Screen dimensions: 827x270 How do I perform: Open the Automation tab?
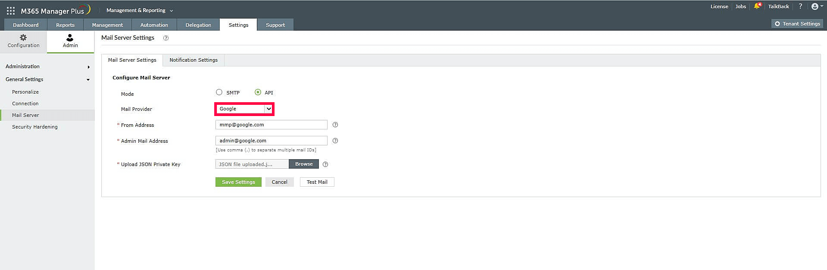pos(154,25)
